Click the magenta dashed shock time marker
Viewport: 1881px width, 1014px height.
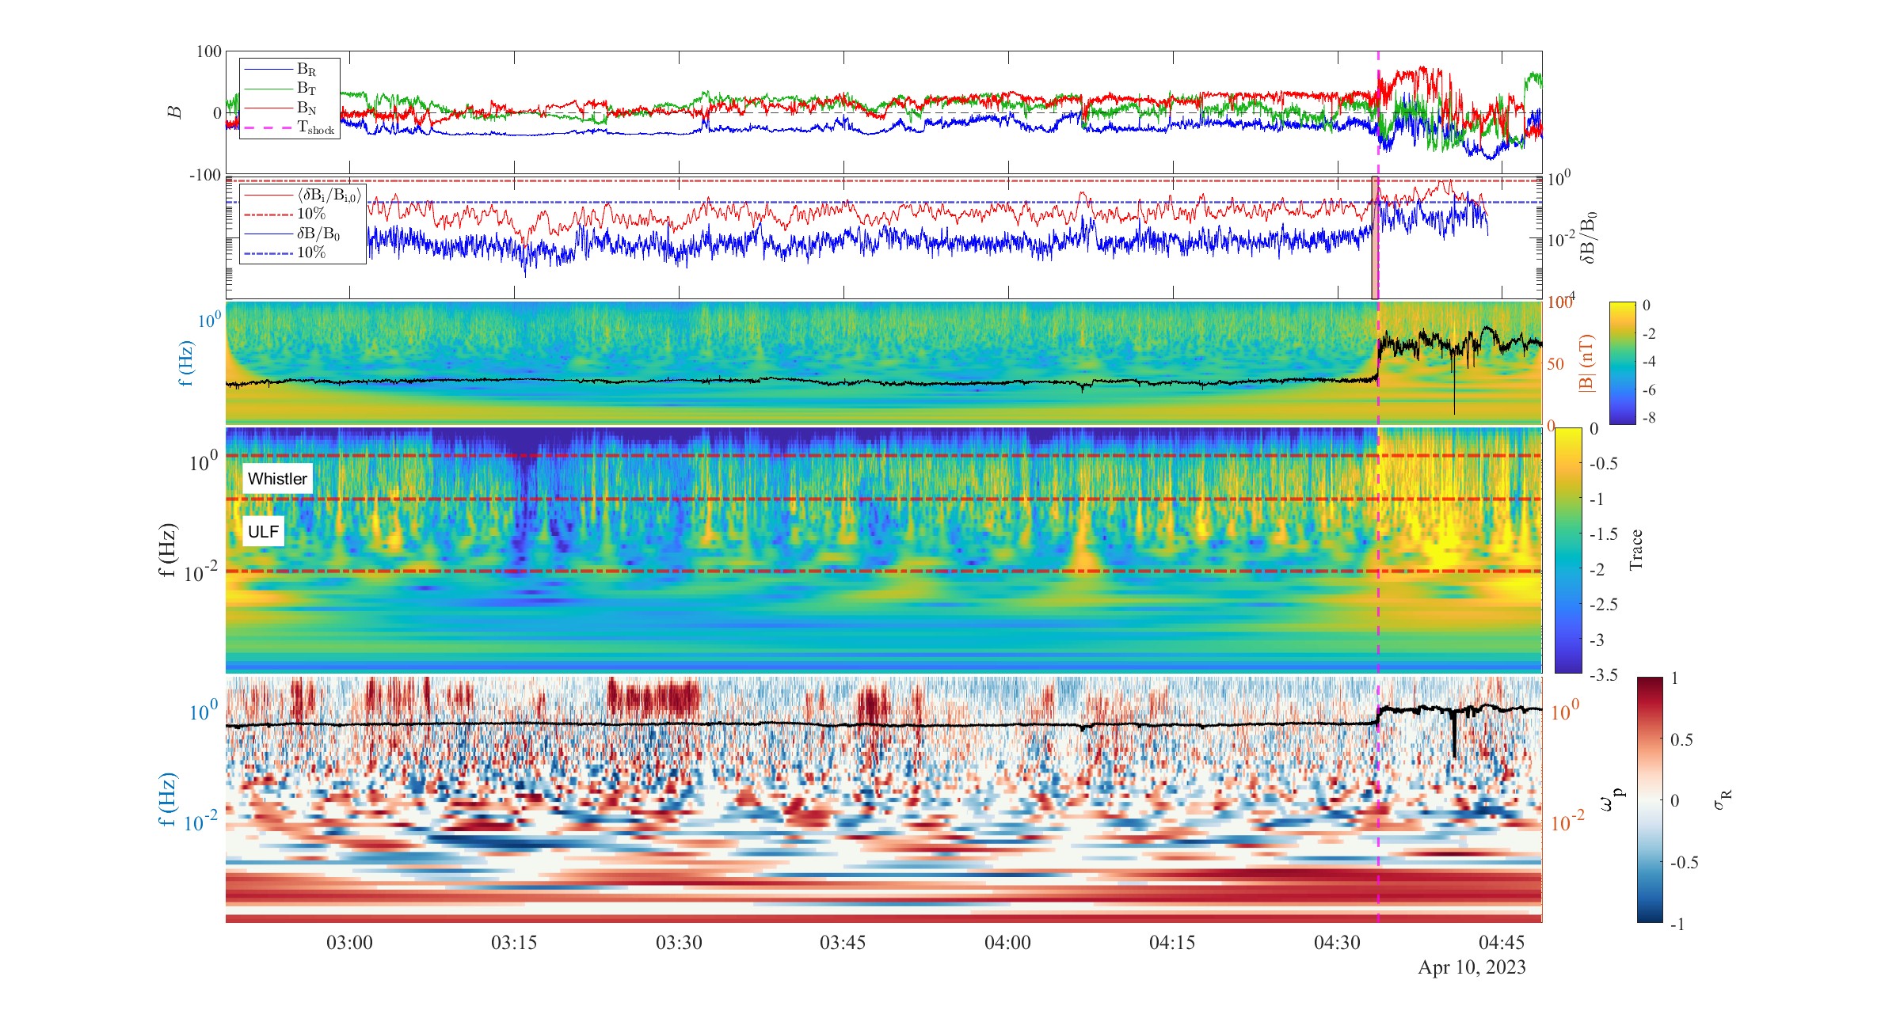(x=1378, y=487)
